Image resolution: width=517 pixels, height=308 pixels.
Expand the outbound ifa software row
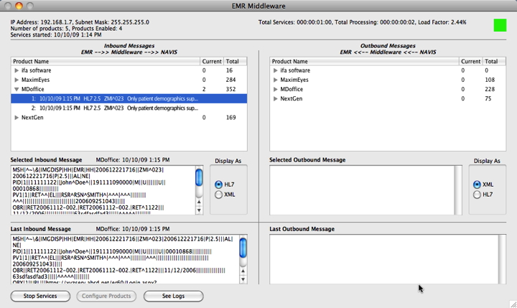click(x=276, y=71)
